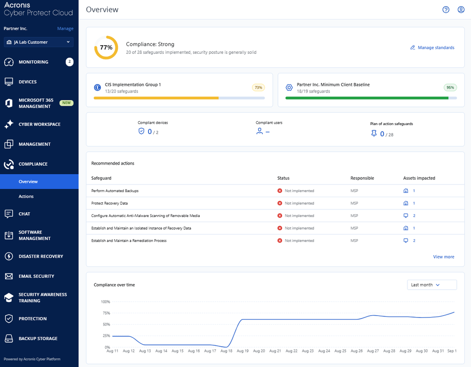
Task: Click the Cyber Workspace sparkle icon
Action: (8, 124)
